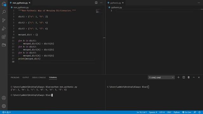
Task: Click 'UTF-8' encoding in status bar
Action: (x=162, y=112)
